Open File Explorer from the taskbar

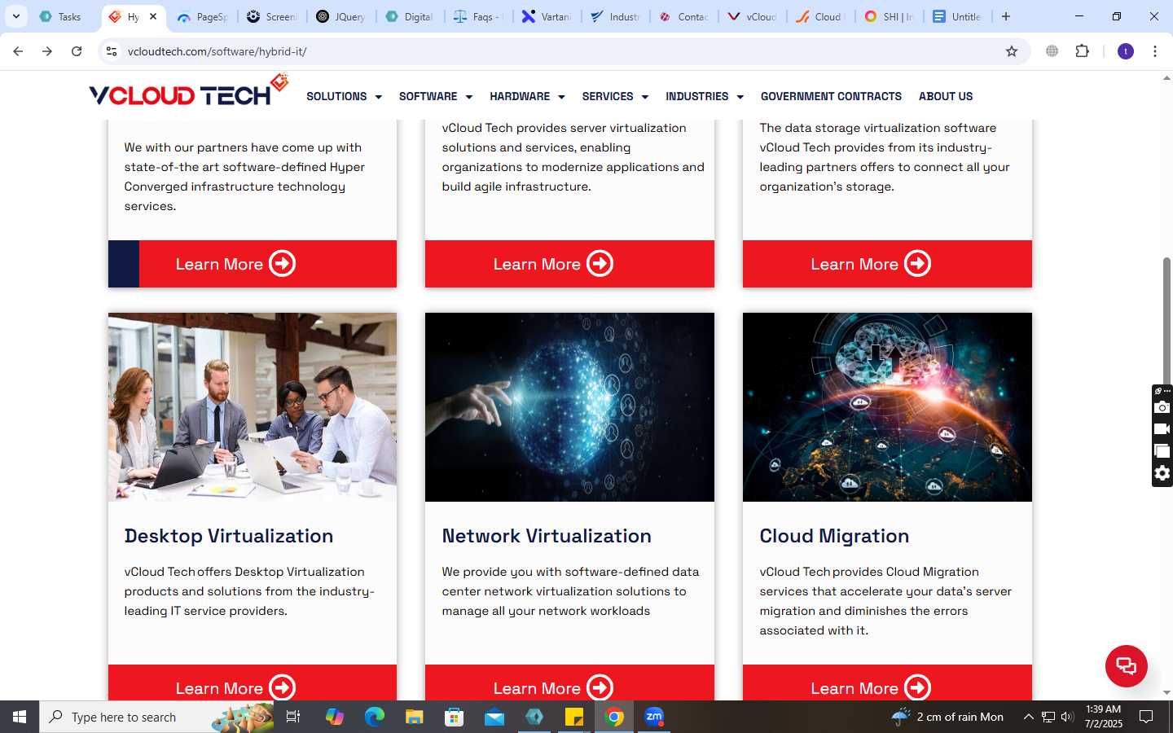(x=415, y=717)
